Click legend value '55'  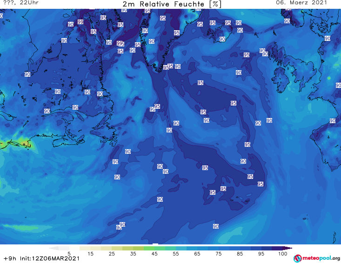(176, 254)
